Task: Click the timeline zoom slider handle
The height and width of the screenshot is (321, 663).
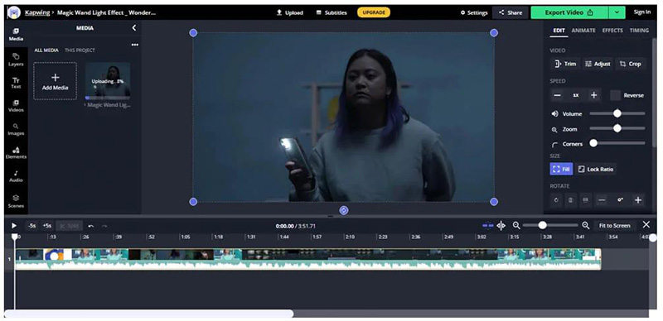Action: 543,225
